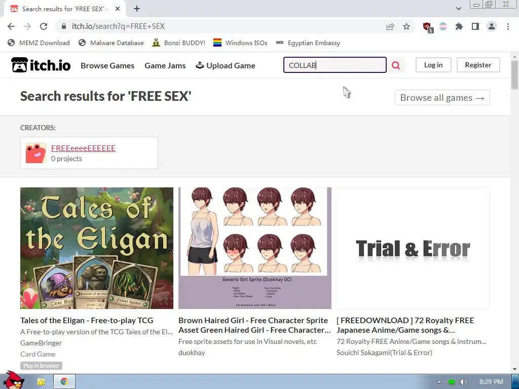Image resolution: width=519 pixels, height=389 pixels.
Task: Click the Angry Birds start button
Action: tap(13, 380)
